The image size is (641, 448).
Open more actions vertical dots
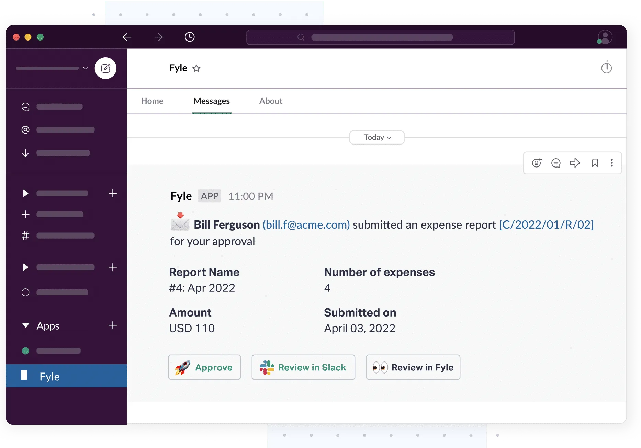[x=611, y=163]
